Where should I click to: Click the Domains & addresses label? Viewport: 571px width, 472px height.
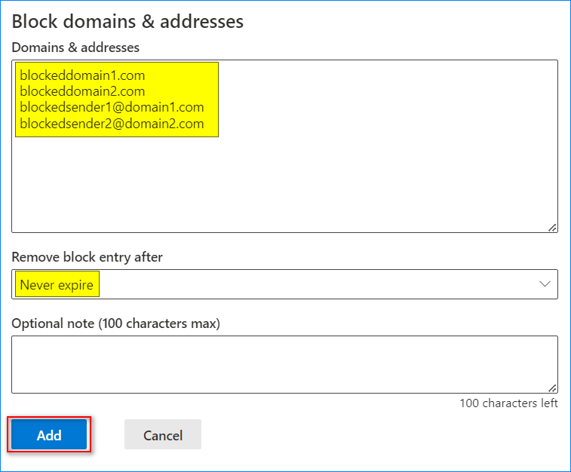click(x=75, y=48)
